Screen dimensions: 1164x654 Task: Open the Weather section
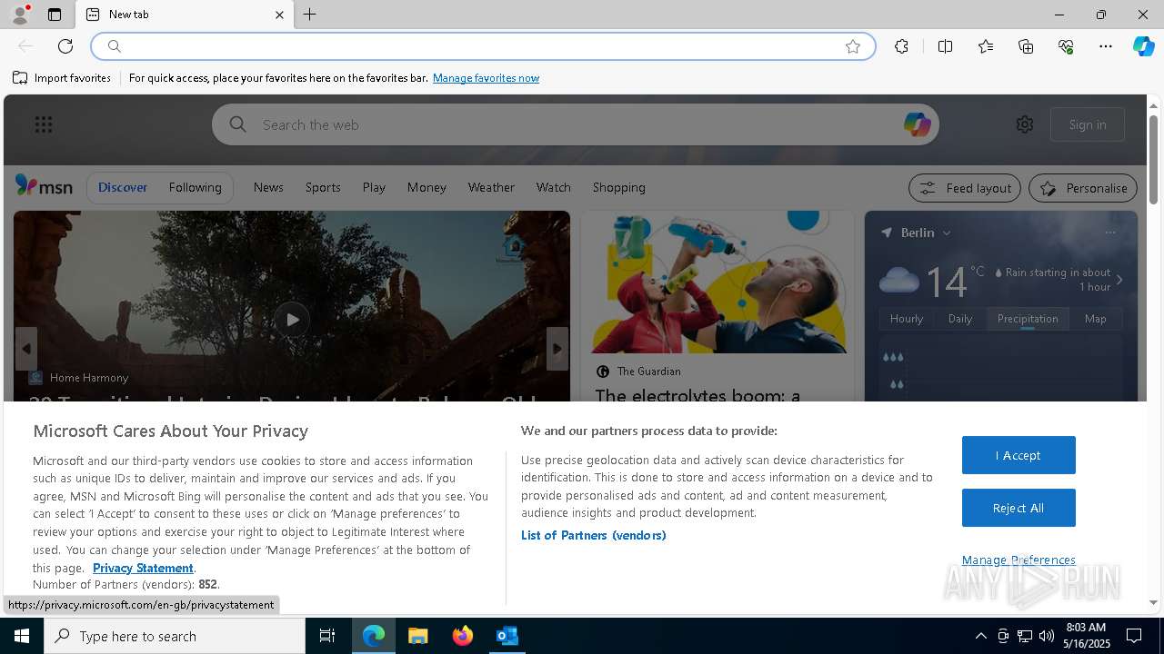click(x=491, y=187)
